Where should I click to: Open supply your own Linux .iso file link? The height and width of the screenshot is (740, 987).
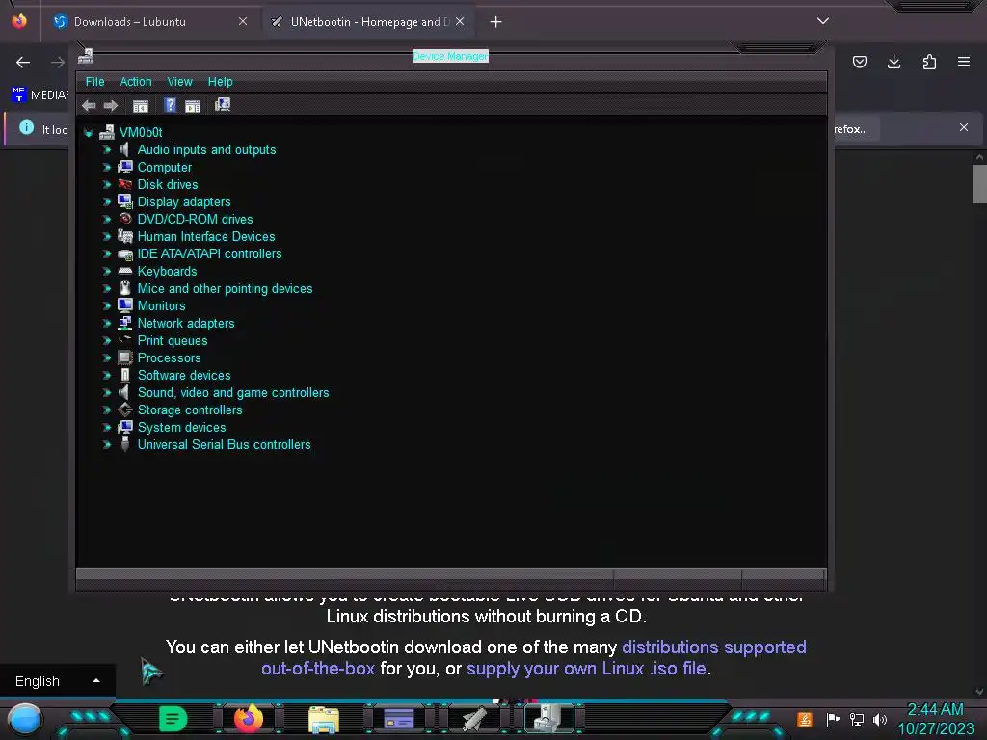coord(586,669)
